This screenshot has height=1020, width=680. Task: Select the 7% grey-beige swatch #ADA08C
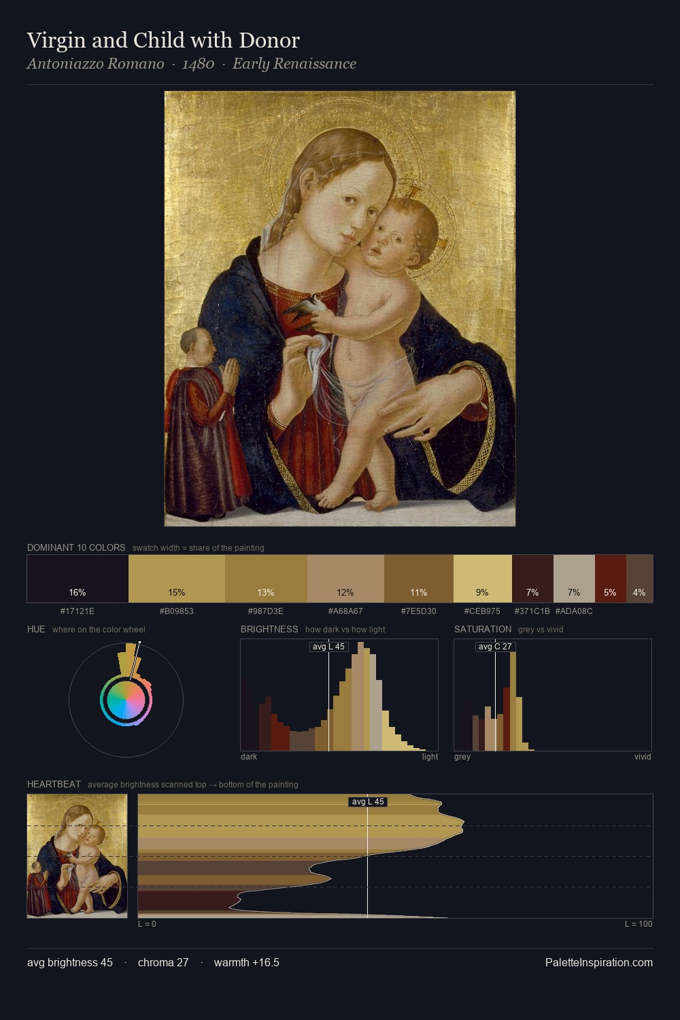pyautogui.click(x=574, y=579)
